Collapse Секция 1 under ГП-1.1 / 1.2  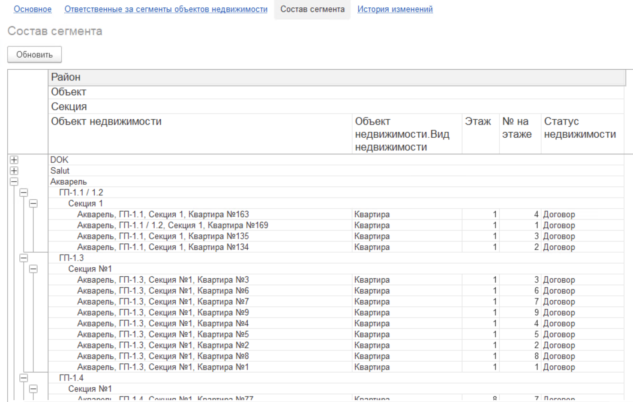[33, 204]
